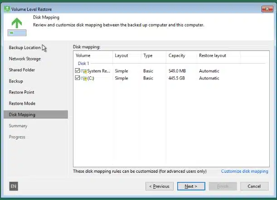Viewport: 277px width, 200px height.
Task: Select the Disk 1 group header
Action: (x=84, y=63)
